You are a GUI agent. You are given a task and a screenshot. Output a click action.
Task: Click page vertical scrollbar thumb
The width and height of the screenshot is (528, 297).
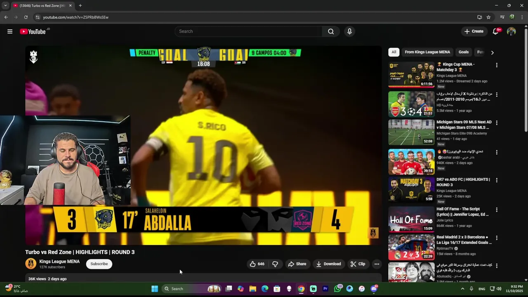pyautogui.click(x=526, y=80)
